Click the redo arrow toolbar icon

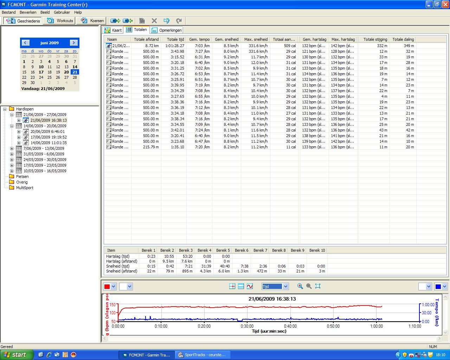tap(179, 21)
